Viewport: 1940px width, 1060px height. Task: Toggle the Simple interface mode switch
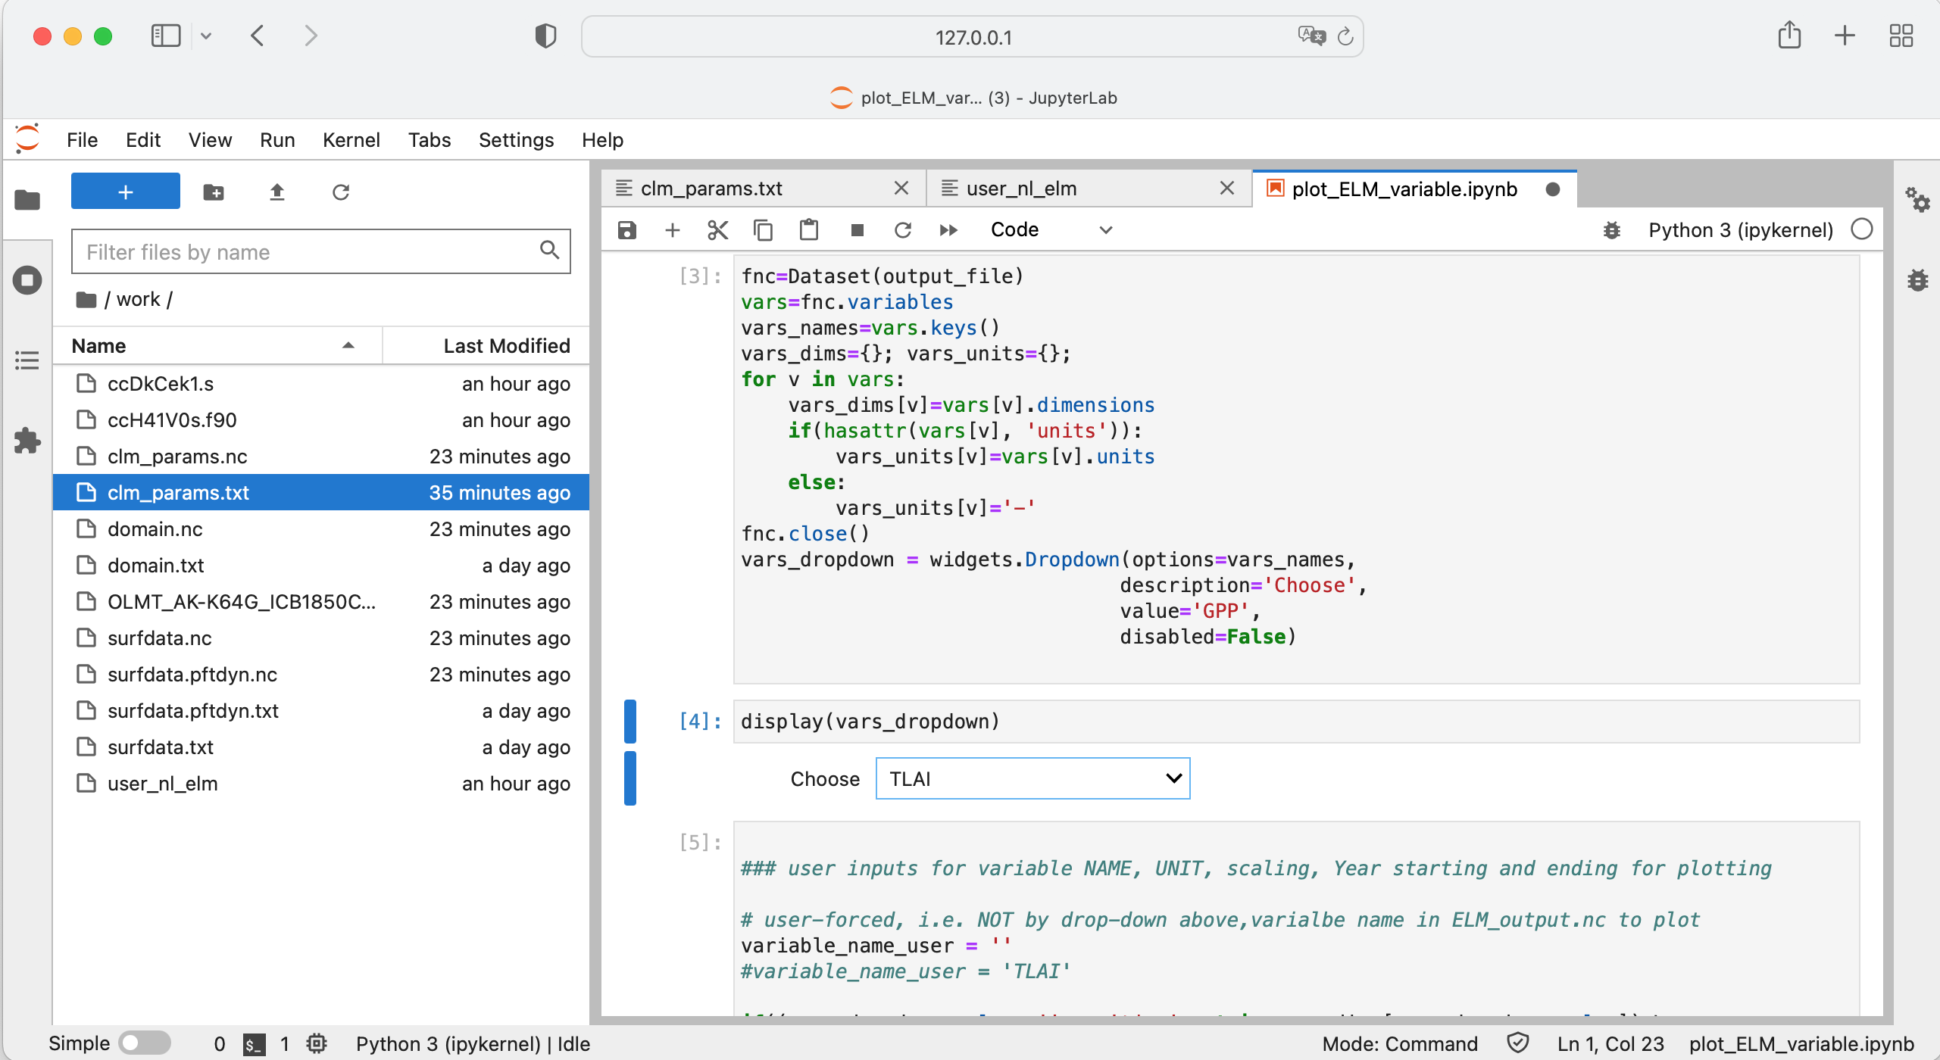145,1043
